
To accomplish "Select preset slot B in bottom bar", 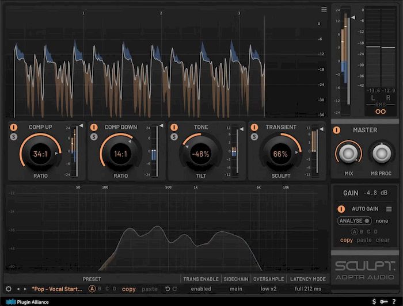I will (100, 289).
